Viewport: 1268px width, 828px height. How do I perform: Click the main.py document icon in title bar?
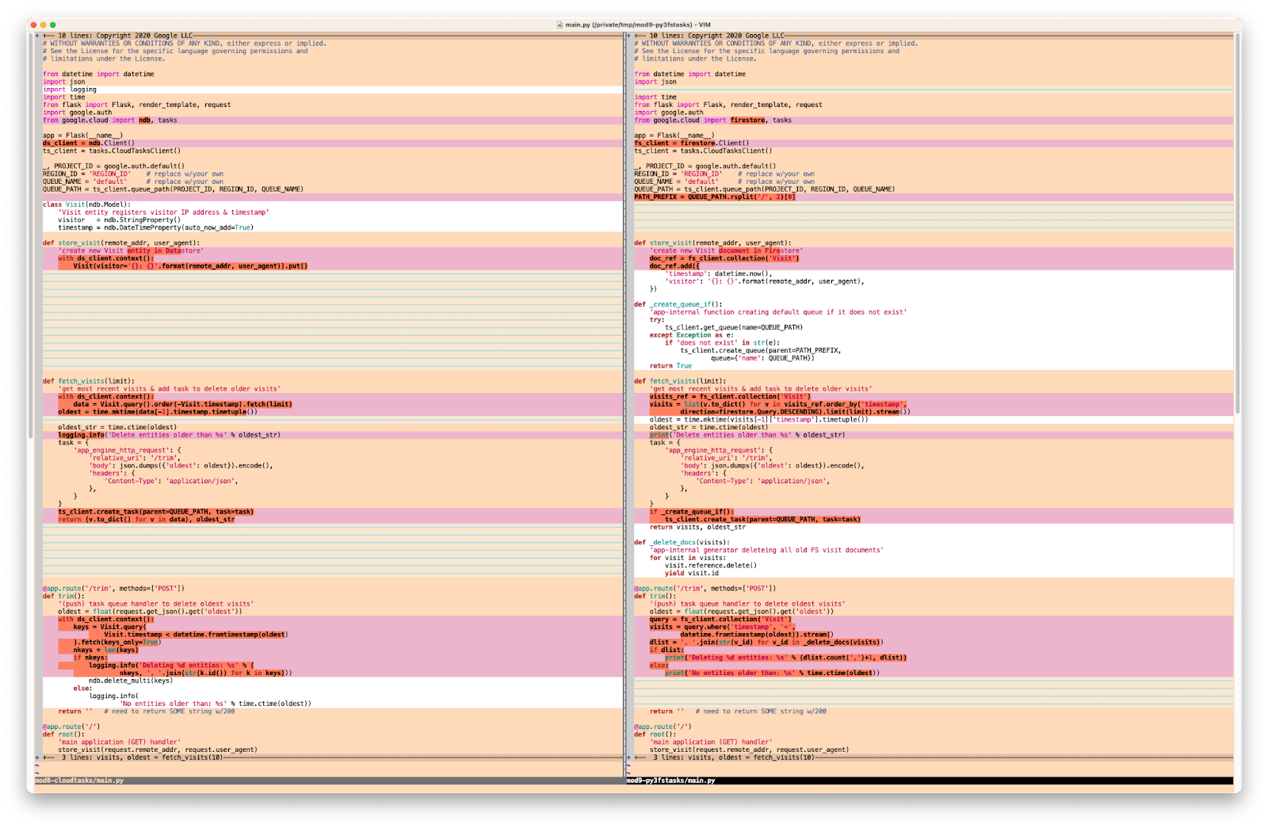[x=560, y=25]
